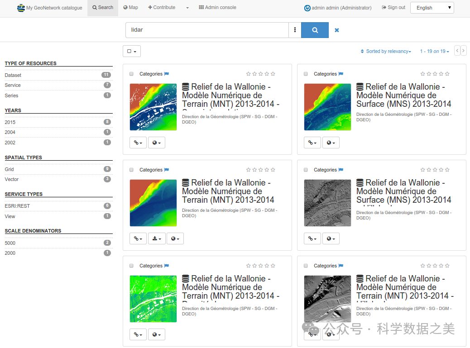Open links menu on first result card

click(x=138, y=143)
